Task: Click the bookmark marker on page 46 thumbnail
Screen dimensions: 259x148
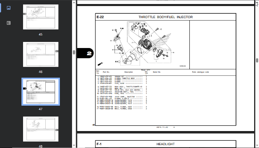Action: pos(57,51)
